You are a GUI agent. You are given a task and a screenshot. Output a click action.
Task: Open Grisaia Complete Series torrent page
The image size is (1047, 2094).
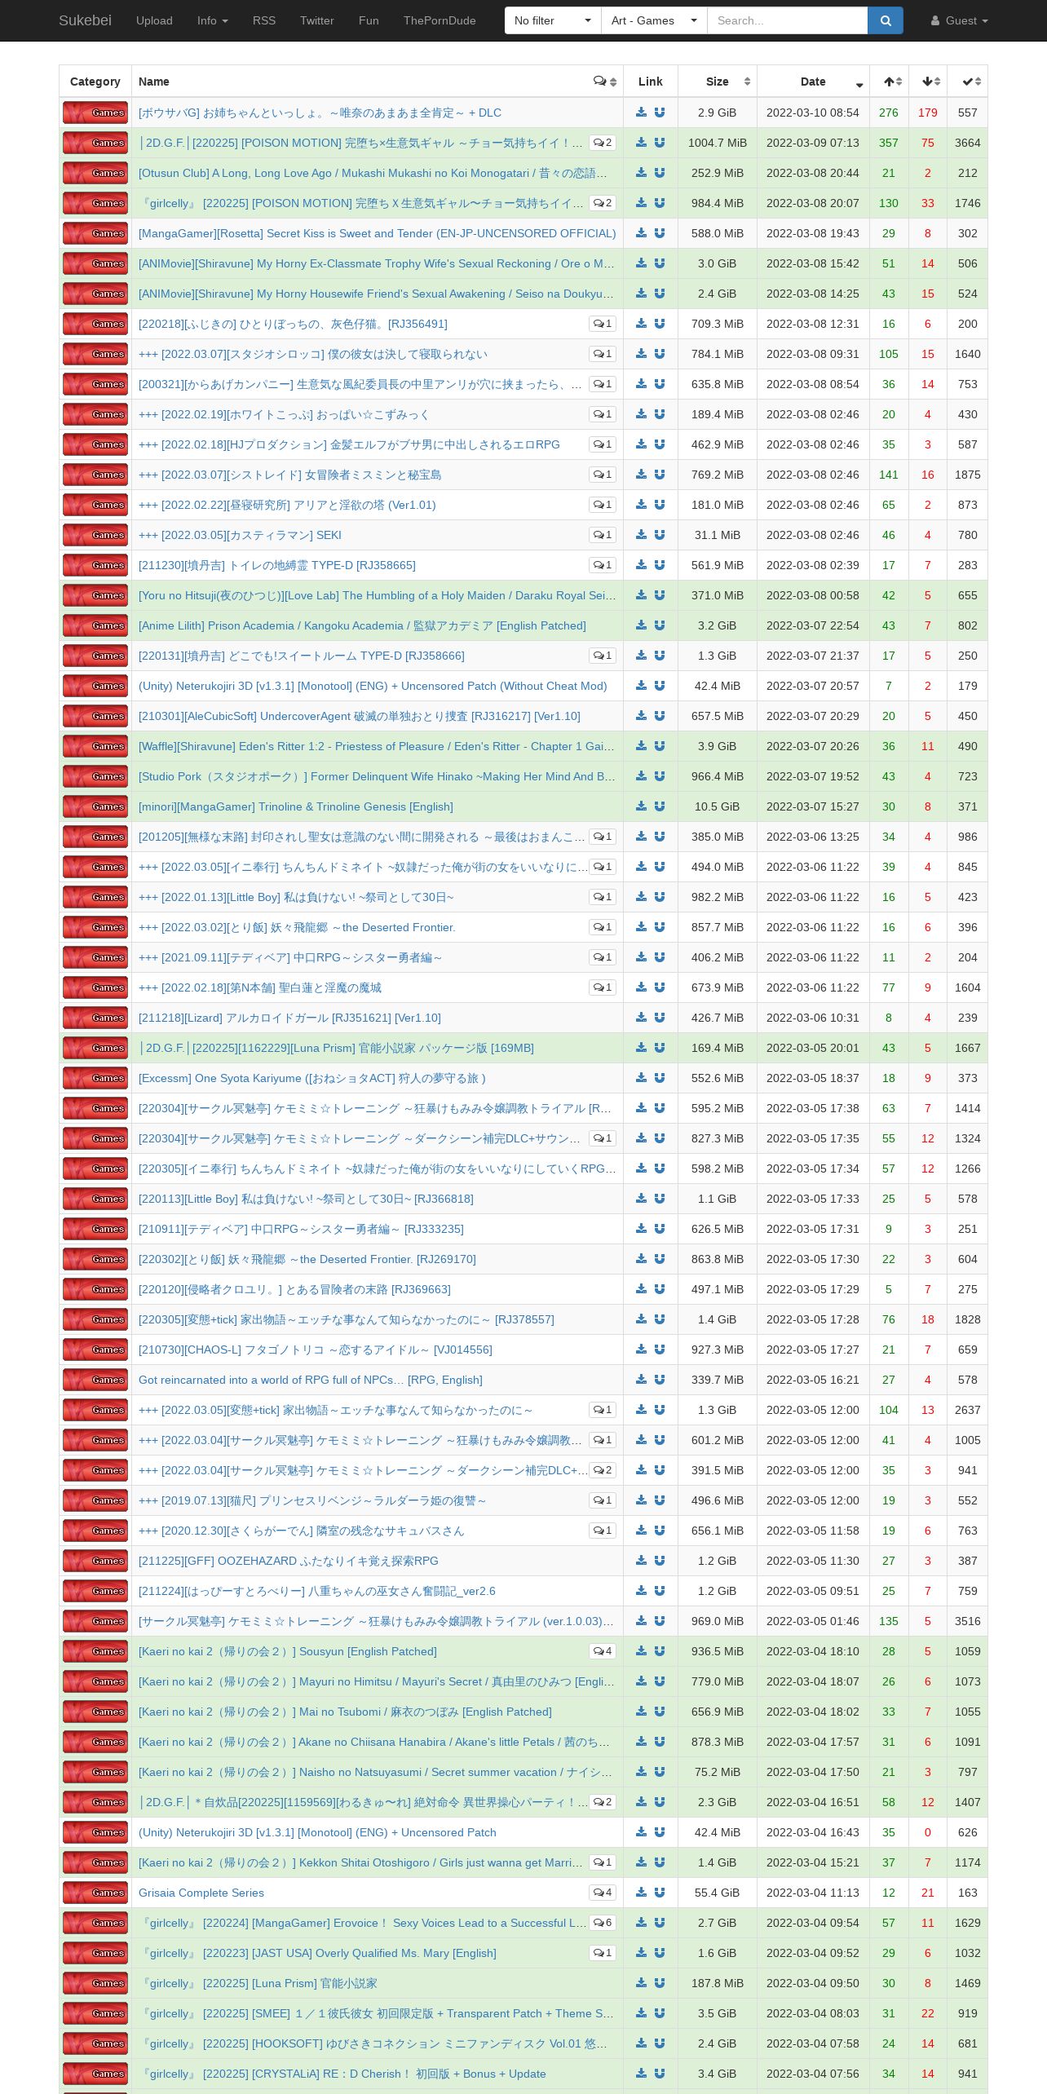coord(201,1893)
